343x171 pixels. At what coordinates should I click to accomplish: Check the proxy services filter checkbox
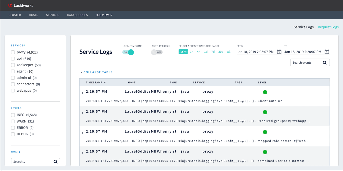click(x=13, y=52)
